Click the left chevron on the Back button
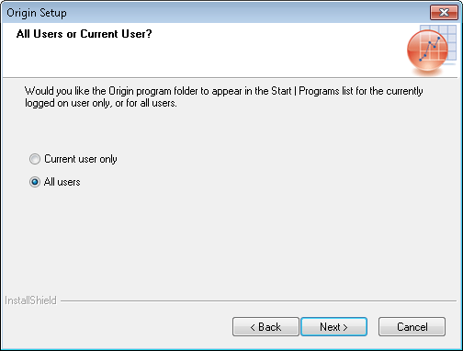 tap(253, 327)
